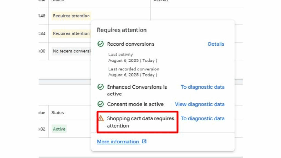Click the Active status badge in bottom table
281x158 pixels.
[59, 129]
